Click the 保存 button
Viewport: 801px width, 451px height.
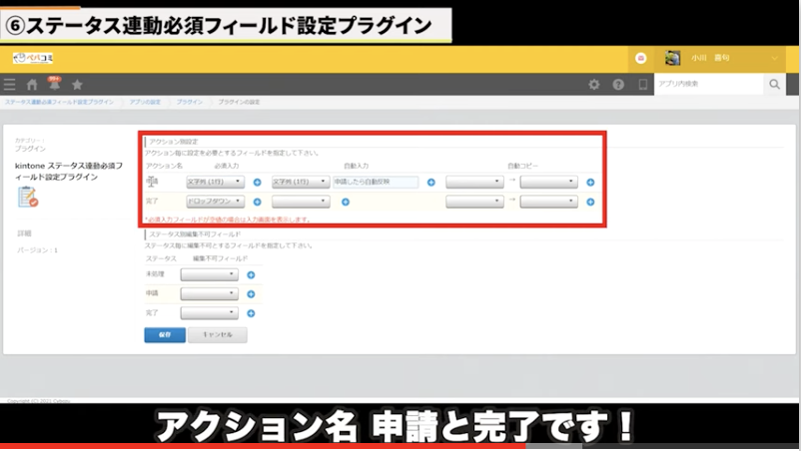[x=165, y=335]
